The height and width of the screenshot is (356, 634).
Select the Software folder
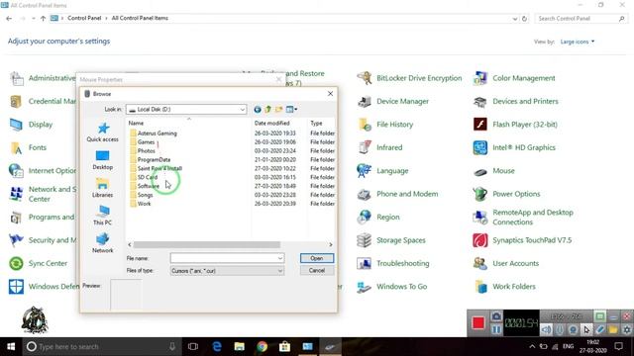[x=145, y=186]
